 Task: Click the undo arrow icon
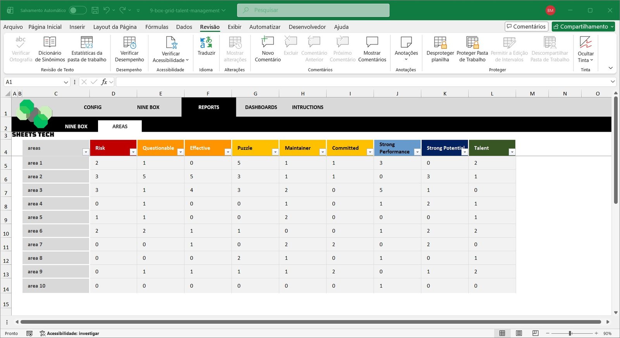point(107,10)
